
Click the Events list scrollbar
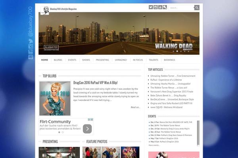click(x=198, y=133)
